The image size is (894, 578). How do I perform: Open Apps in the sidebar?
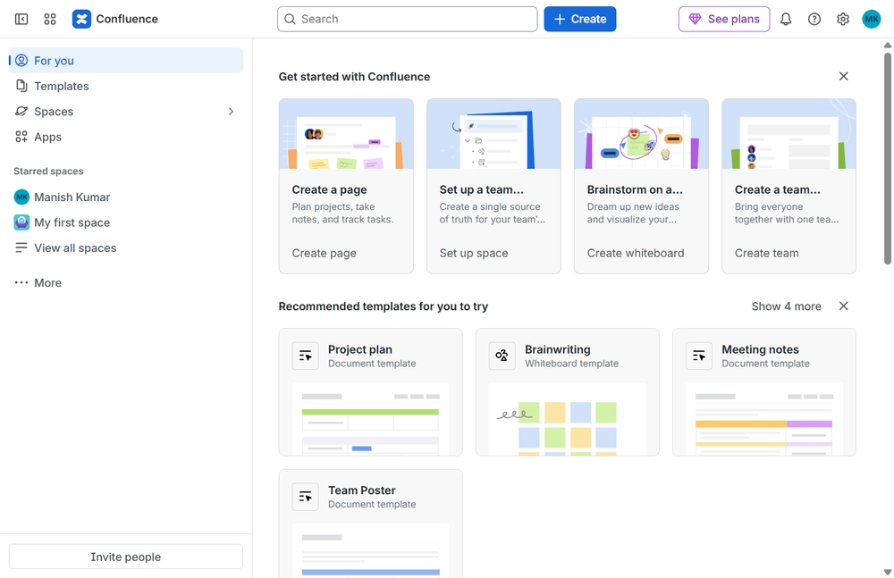click(126, 137)
